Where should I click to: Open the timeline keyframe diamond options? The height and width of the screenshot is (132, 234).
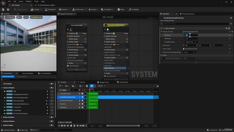click(81, 86)
